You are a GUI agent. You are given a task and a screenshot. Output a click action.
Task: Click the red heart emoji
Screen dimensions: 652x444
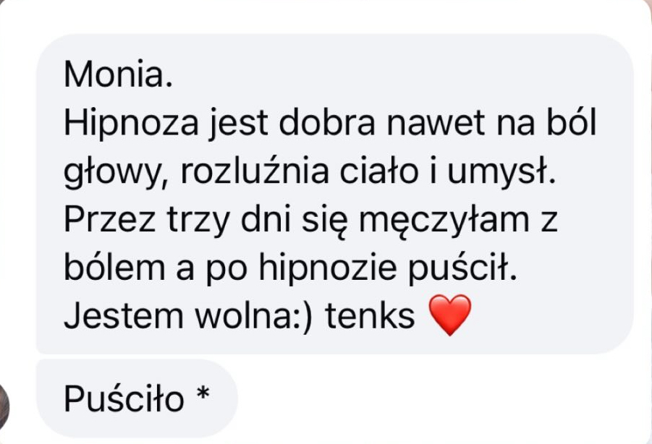[449, 315]
